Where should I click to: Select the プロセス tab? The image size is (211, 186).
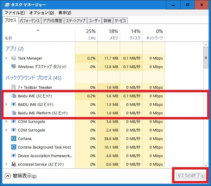10,20
